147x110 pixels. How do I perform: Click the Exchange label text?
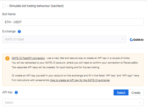9,31
